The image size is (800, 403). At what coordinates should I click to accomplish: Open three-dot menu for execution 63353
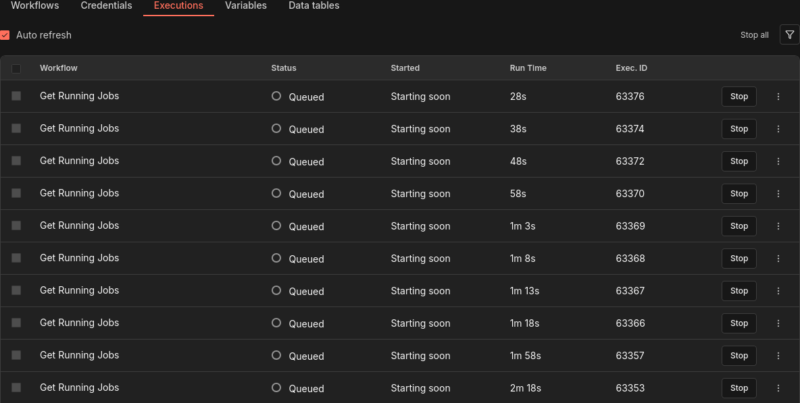778,388
